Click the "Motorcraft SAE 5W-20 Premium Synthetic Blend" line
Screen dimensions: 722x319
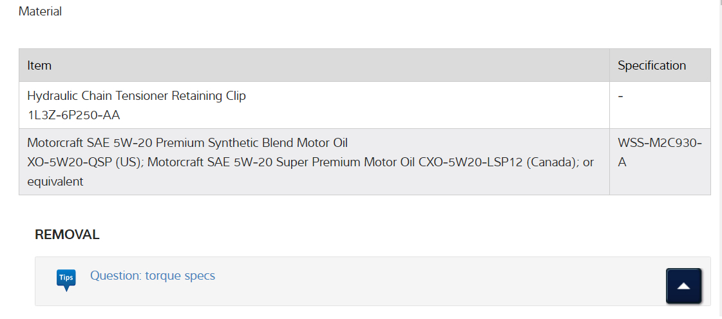pyautogui.click(x=187, y=143)
